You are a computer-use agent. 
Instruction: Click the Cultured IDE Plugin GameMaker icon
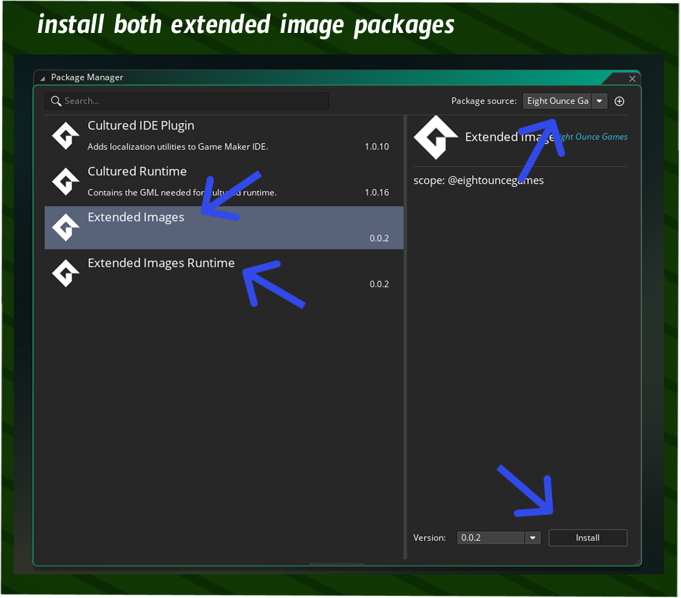[66, 136]
